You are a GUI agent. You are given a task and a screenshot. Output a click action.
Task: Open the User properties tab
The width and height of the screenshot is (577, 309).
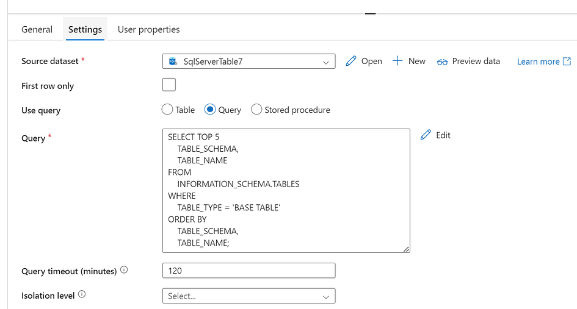148,29
